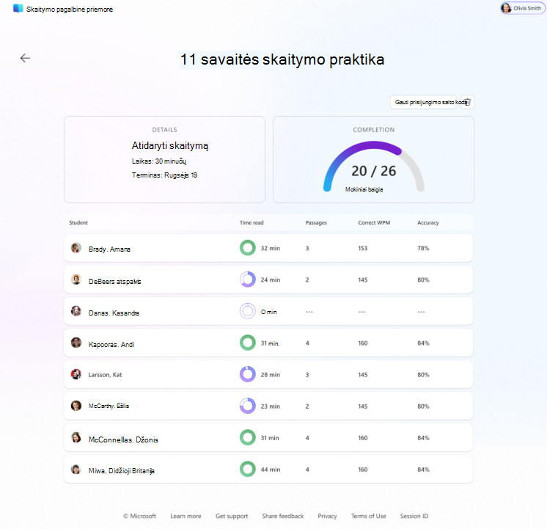Open Terms of Use link

coord(368,516)
